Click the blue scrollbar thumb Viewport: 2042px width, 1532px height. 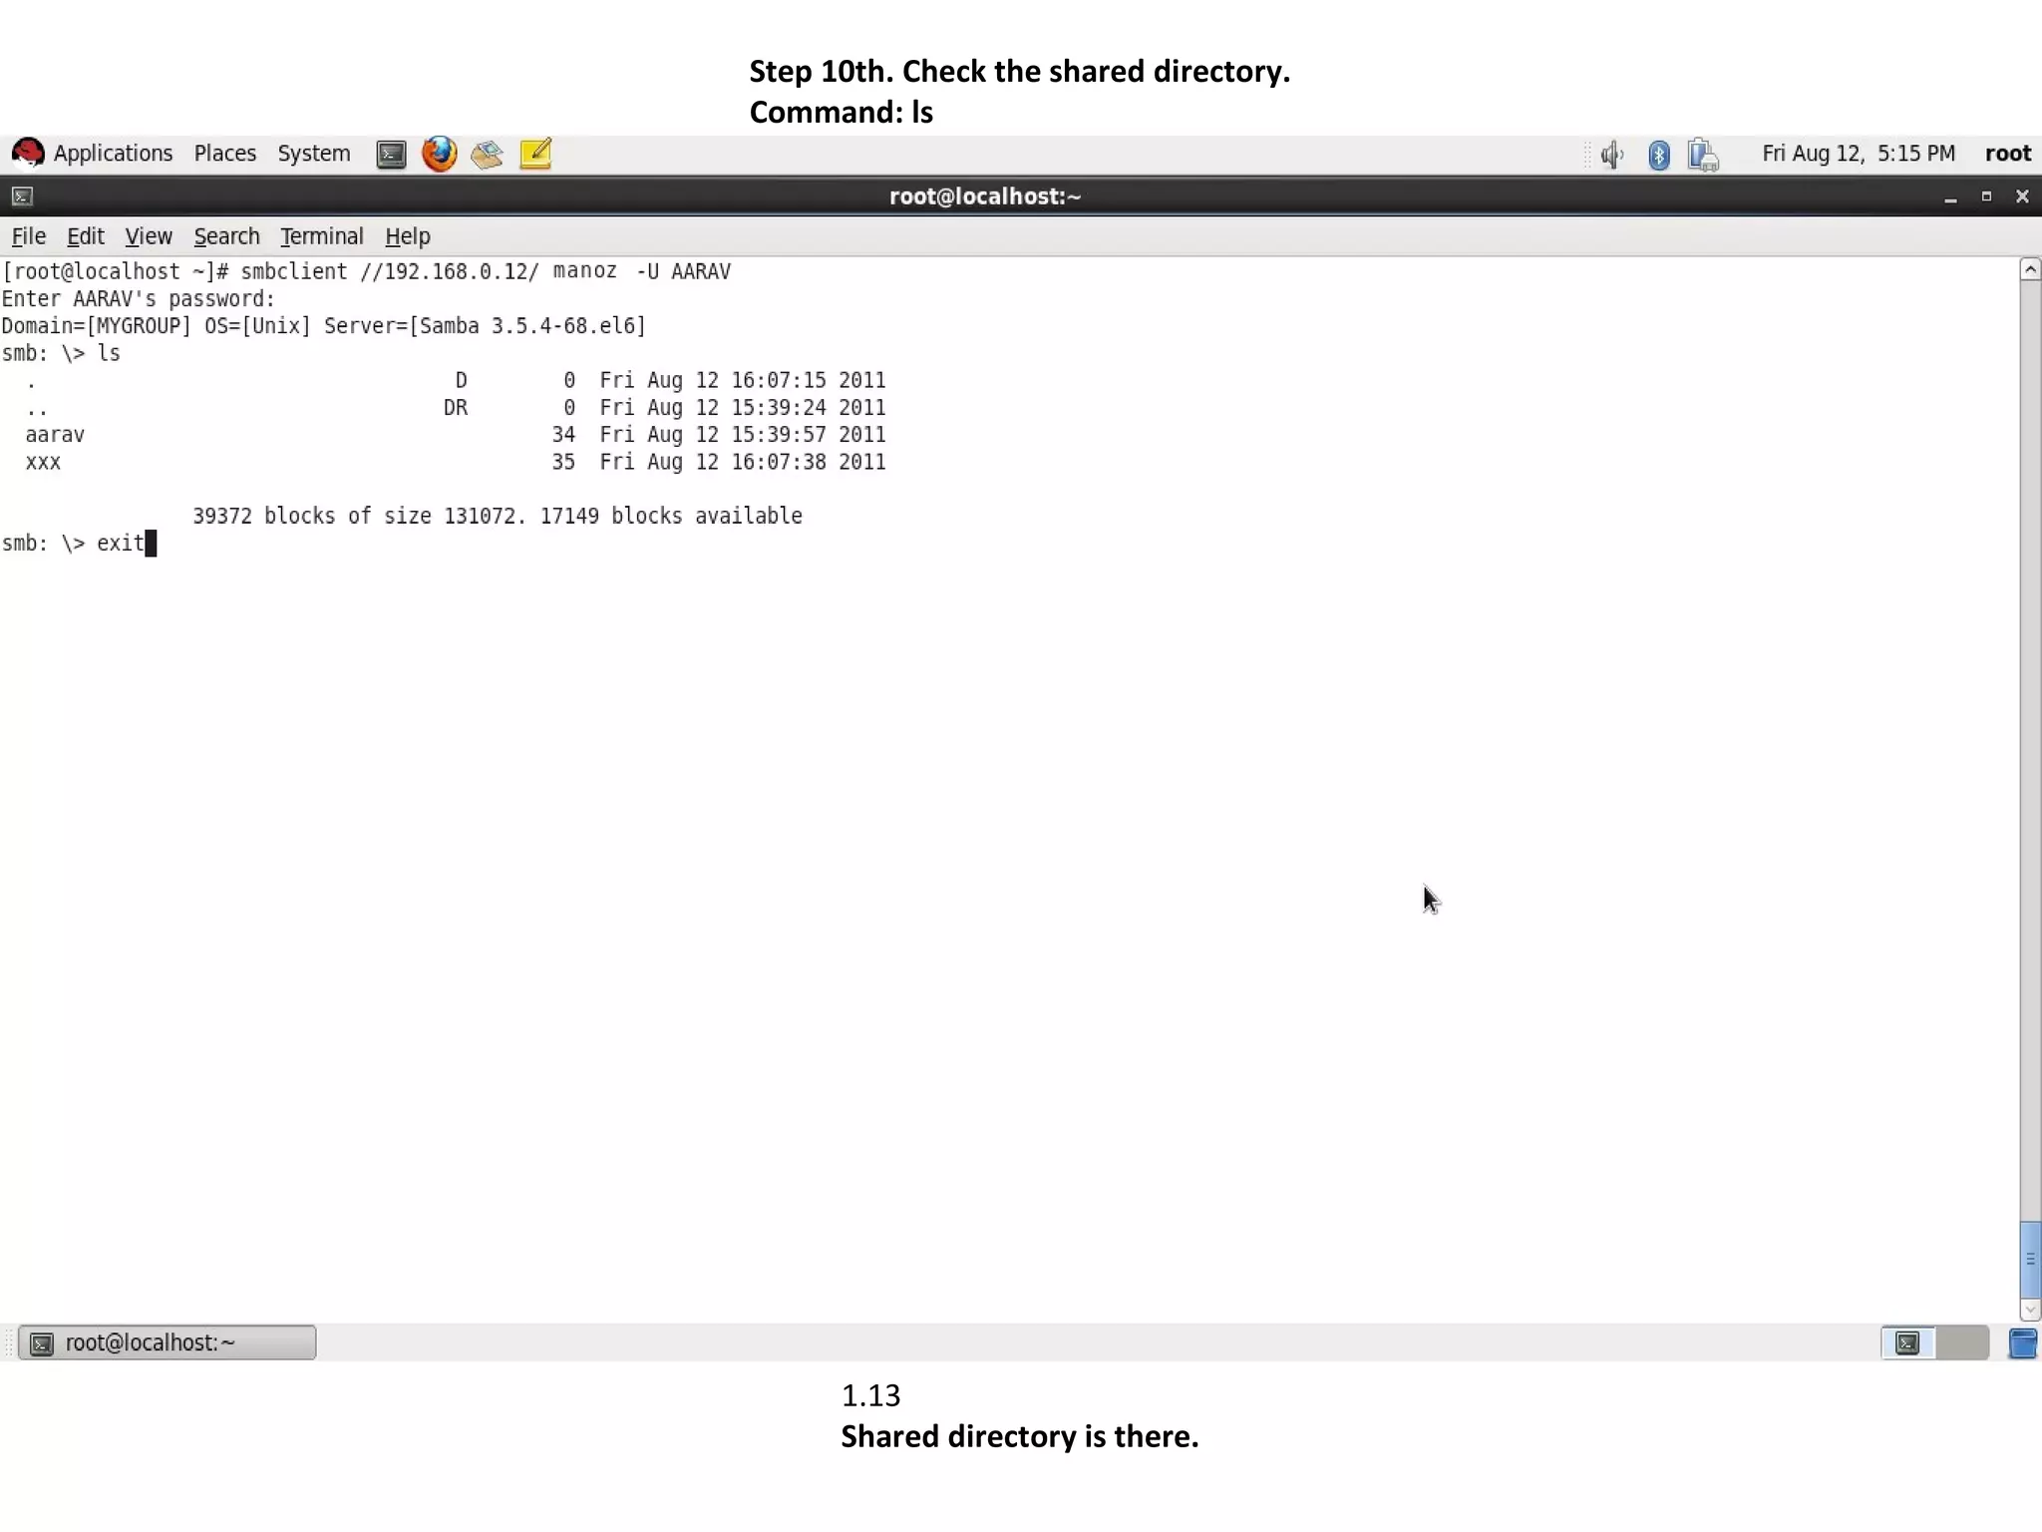(2030, 1259)
